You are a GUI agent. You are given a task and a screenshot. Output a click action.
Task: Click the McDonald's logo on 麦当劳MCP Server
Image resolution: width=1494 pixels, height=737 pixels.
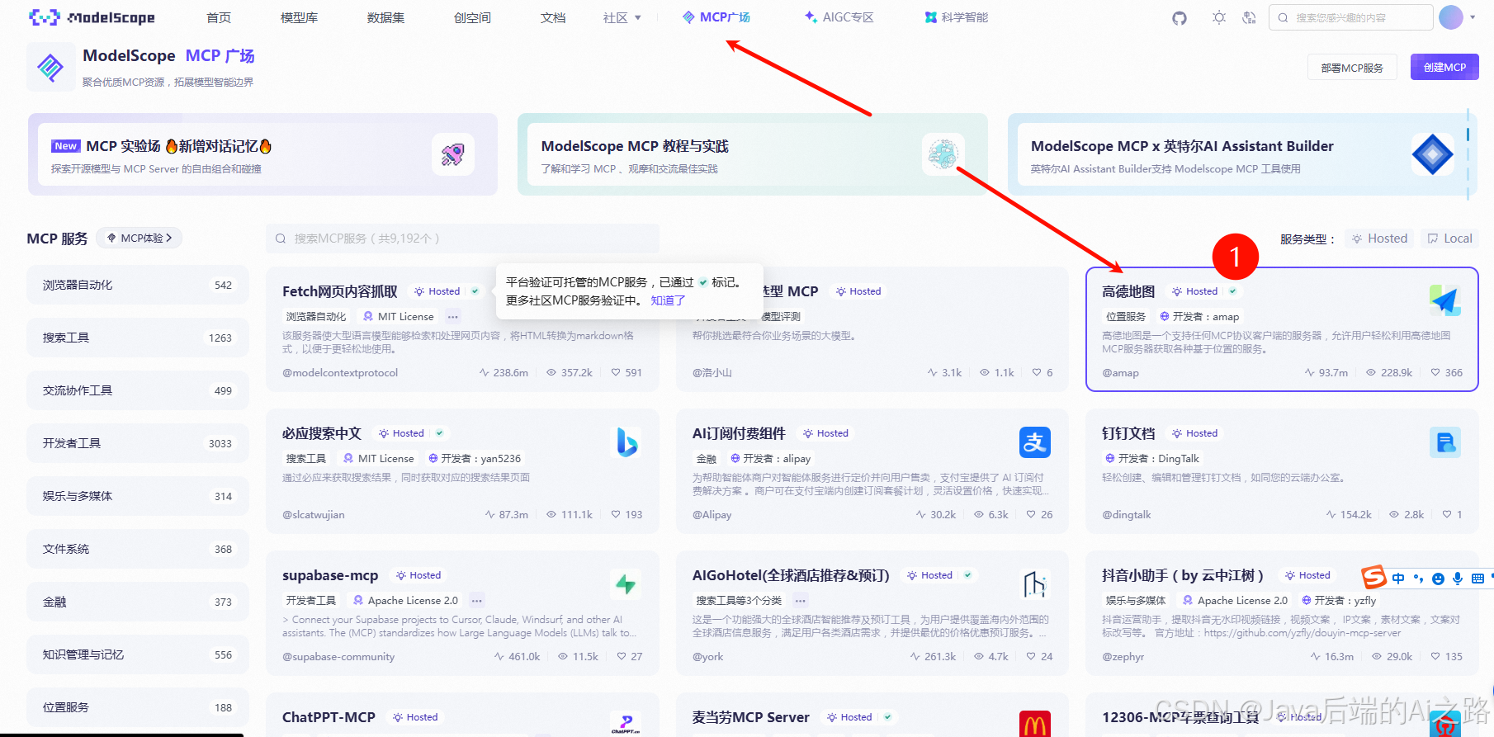(x=1035, y=724)
